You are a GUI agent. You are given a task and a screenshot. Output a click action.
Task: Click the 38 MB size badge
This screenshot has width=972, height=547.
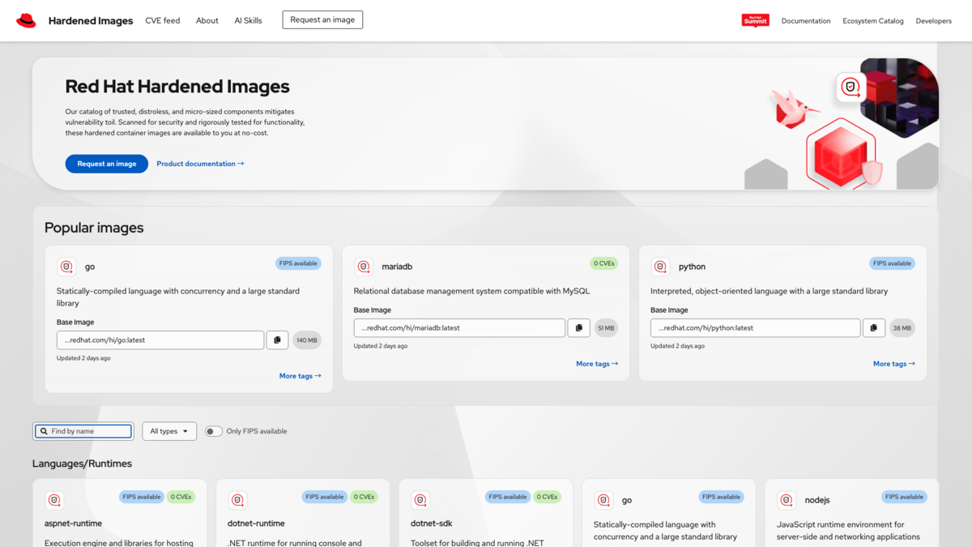[902, 328]
